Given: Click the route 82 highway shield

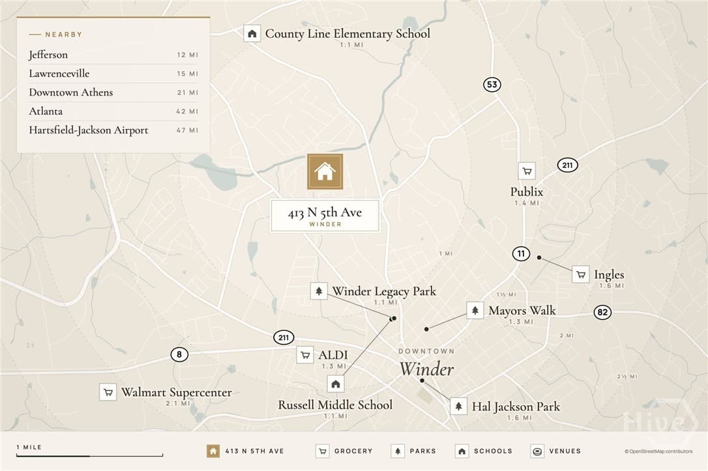Looking at the screenshot, I should click(602, 312).
